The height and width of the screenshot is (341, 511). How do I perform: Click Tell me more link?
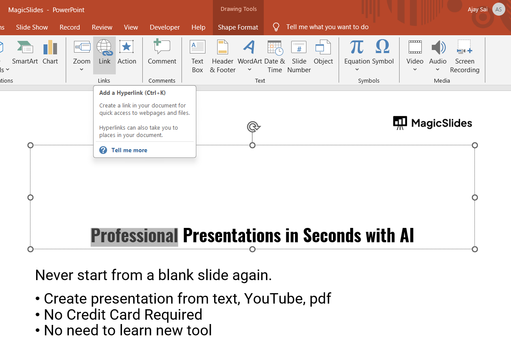point(129,150)
